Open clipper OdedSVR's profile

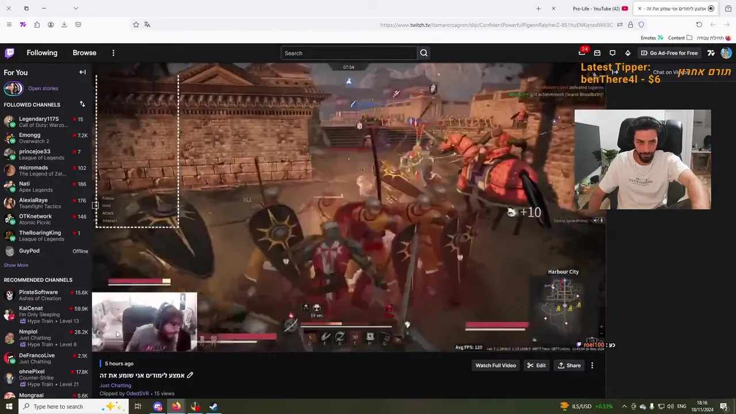[x=137, y=393]
